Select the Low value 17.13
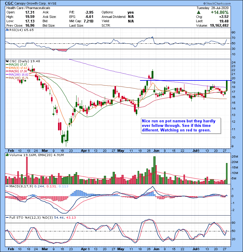The width and height of the screenshot is (243, 252). pyautogui.click(x=30, y=21)
